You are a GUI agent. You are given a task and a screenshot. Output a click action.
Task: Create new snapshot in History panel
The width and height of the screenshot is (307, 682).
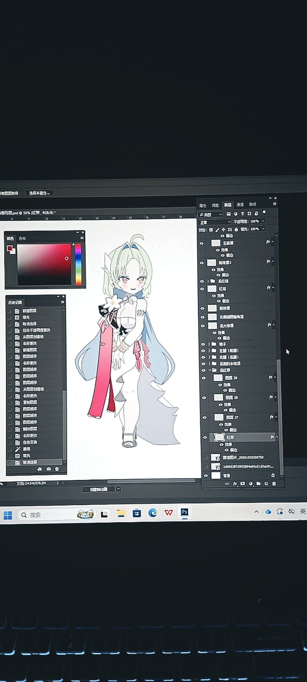tap(49, 469)
